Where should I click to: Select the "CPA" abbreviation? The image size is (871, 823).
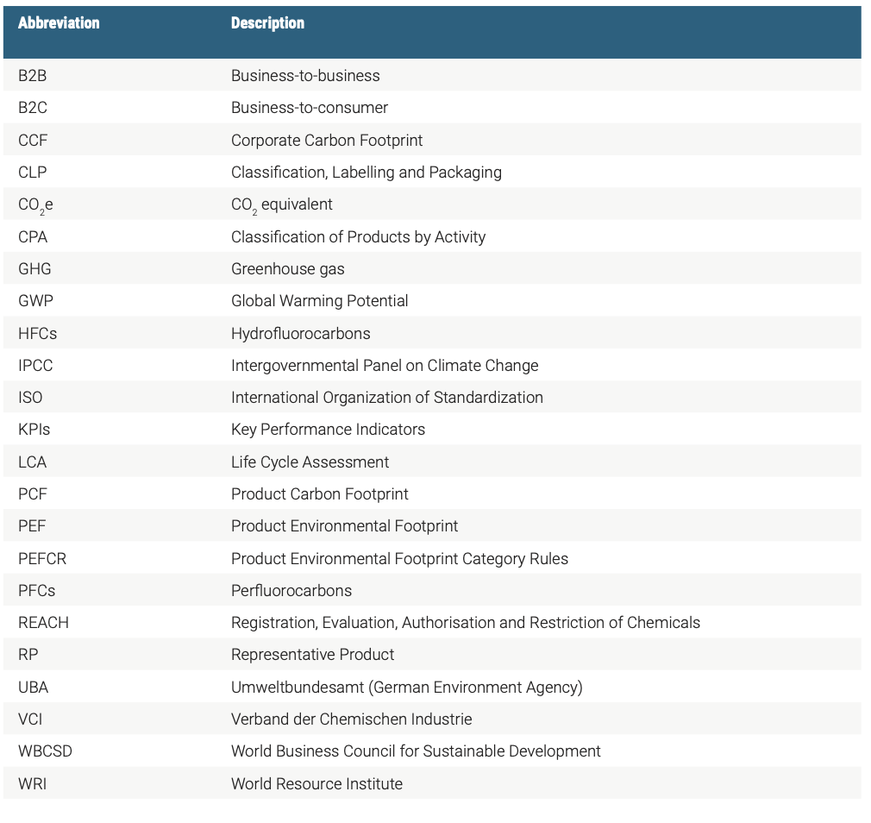[x=33, y=236]
